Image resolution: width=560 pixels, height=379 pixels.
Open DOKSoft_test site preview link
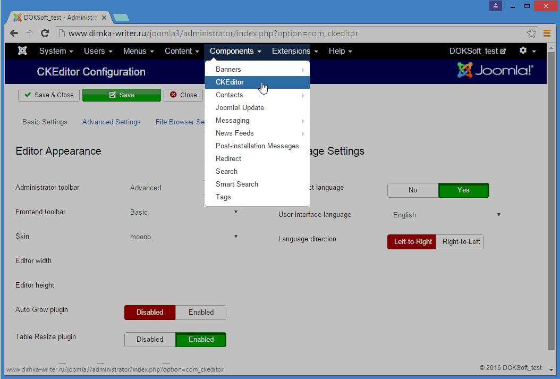tap(477, 51)
